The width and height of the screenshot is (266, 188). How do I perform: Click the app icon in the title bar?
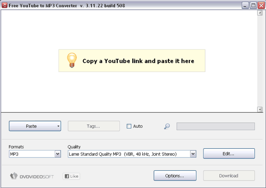click(4, 5)
